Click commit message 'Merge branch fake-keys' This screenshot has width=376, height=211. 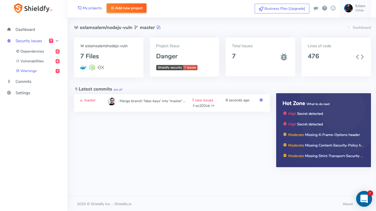153,101
